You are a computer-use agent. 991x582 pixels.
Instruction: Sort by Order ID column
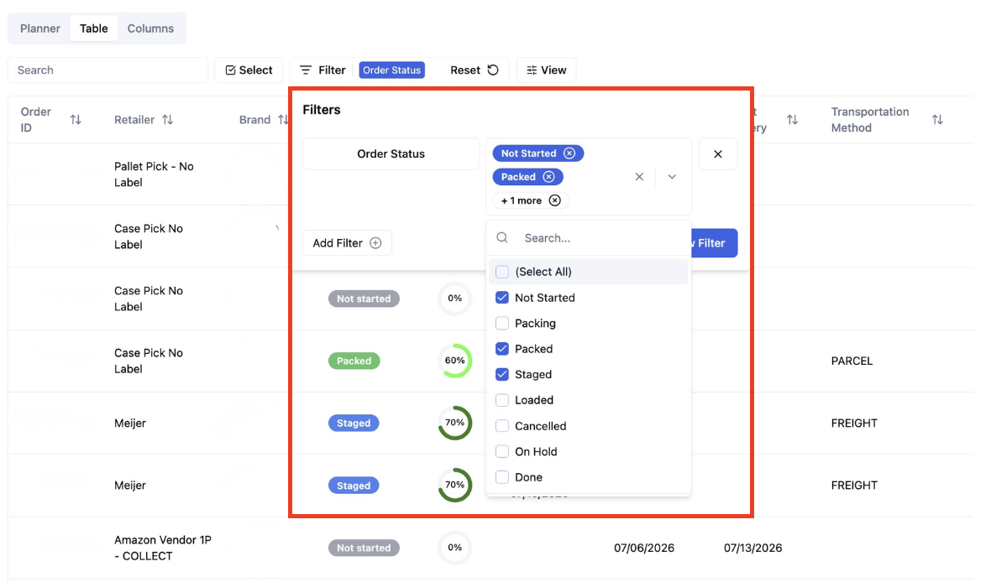tap(76, 119)
